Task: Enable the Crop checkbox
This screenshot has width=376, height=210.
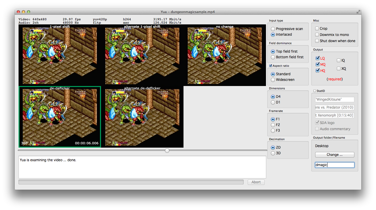Action: pos(317,28)
